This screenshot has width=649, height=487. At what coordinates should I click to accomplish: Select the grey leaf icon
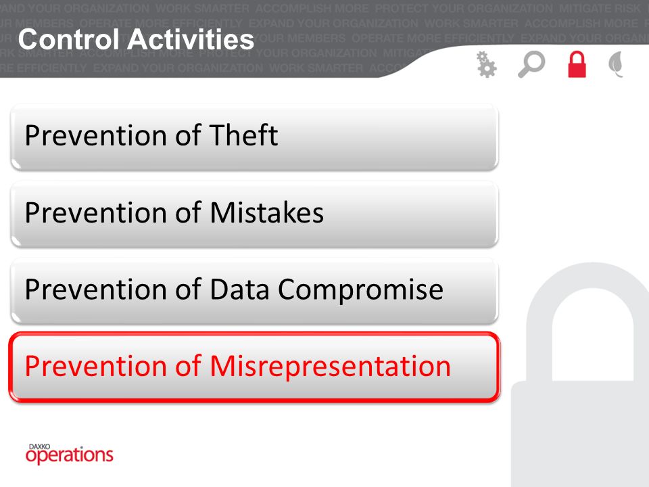point(616,64)
